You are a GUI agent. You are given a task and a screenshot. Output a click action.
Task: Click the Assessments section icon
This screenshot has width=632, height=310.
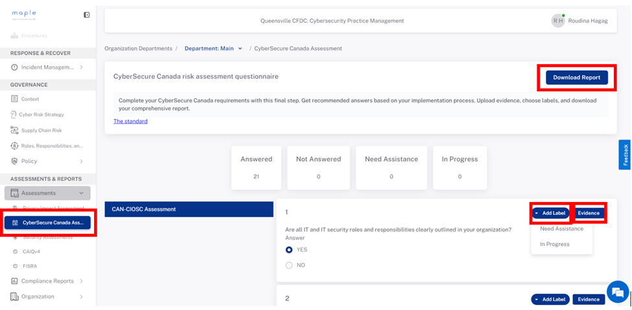[14, 194]
